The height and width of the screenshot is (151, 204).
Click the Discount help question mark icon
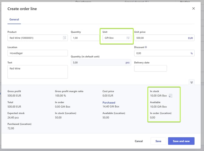coord(146,47)
